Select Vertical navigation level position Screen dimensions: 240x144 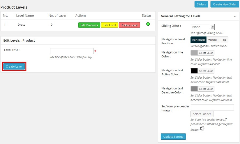[x=213, y=40]
